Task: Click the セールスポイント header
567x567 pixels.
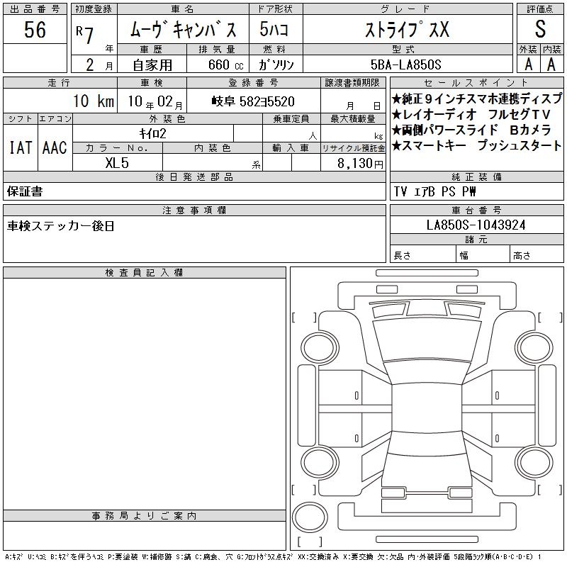Action: tap(476, 83)
